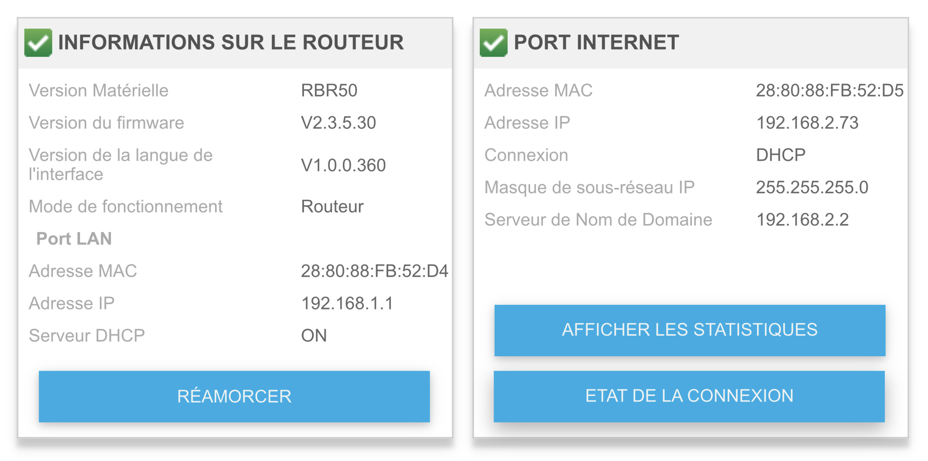Select the language version V1.0.0.360
Viewport: 928px width, 461px height.
click(x=343, y=165)
